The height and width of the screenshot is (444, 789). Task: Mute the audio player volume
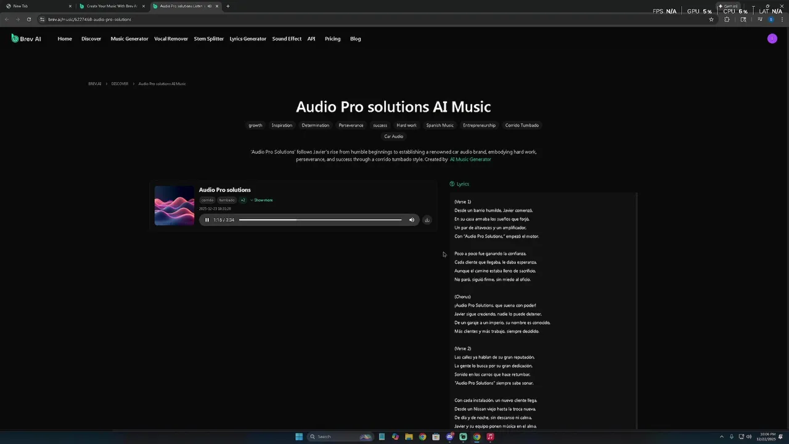(412, 220)
